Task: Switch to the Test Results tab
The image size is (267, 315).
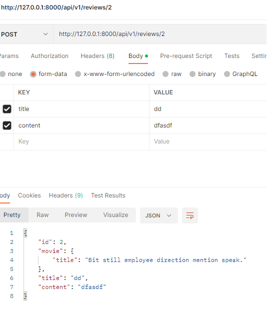Action: 108,195
